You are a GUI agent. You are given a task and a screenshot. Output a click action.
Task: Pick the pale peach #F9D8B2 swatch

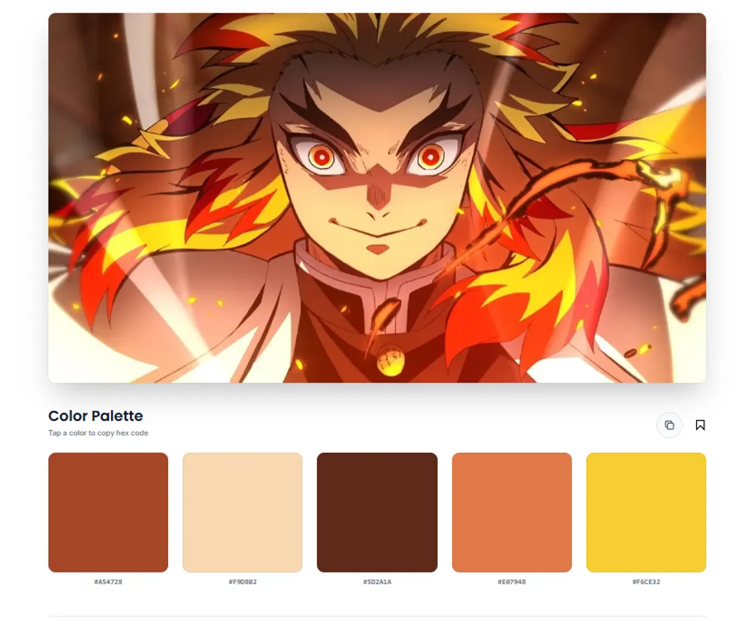point(242,512)
